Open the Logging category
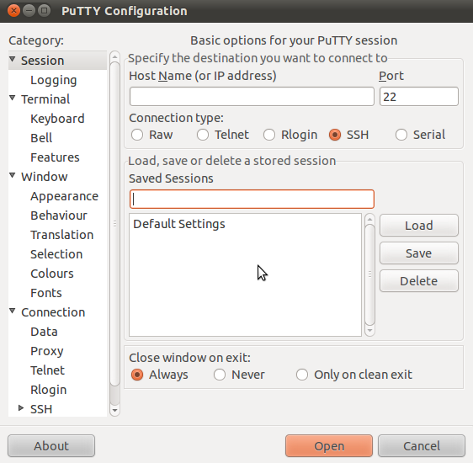473x463 pixels. coord(54,80)
